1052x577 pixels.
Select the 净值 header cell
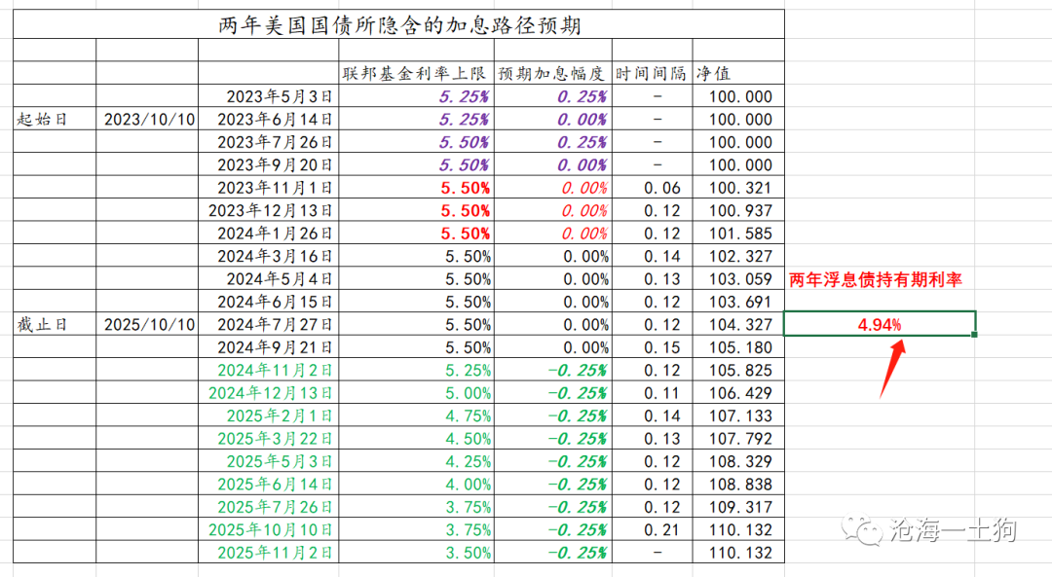click(x=738, y=73)
